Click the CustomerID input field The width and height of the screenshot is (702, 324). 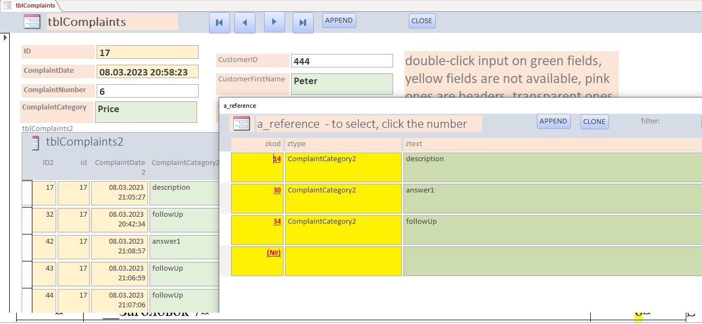pos(341,61)
